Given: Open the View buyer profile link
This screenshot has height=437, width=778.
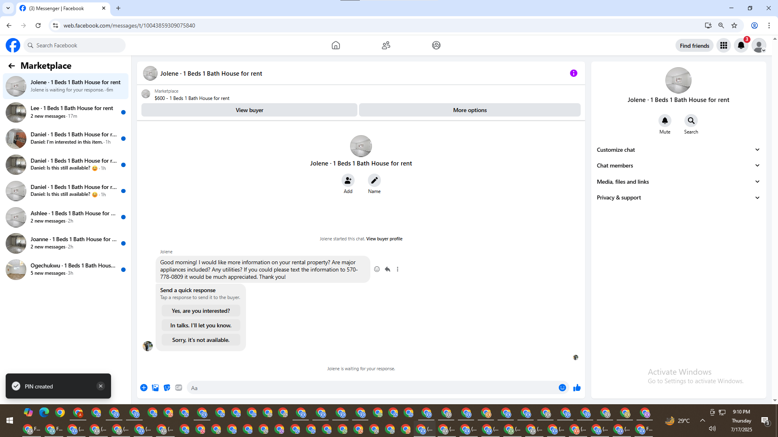Looking at the screenshot, I should tap(384, 239).
